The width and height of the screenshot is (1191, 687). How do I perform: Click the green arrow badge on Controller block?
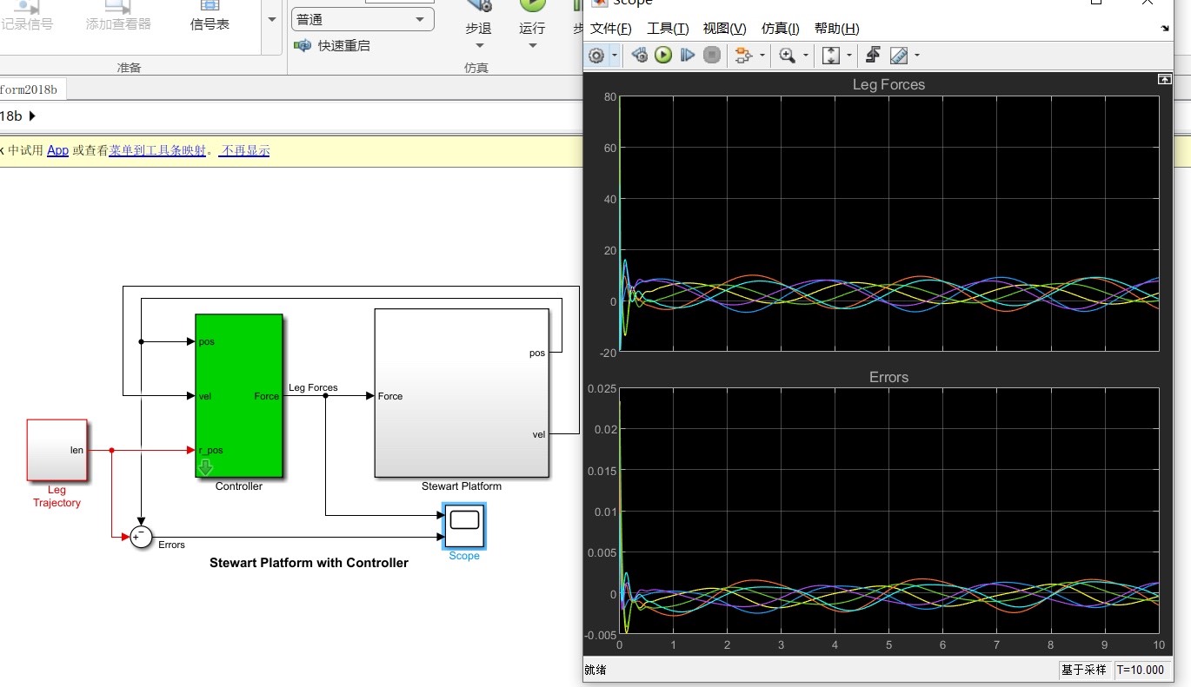206,468
